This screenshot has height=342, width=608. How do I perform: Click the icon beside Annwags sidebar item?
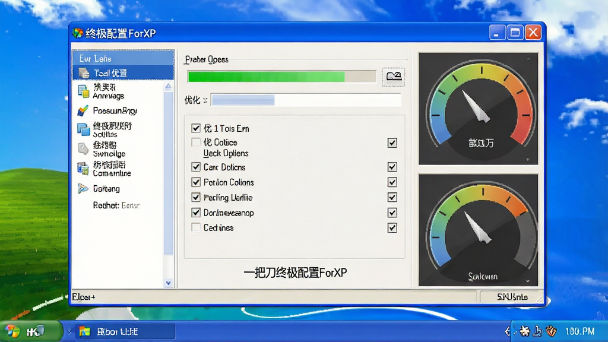(x=83, y=91)
